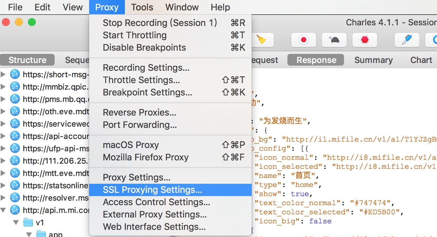Click globe icon beside http://mtt.eve.mdt host
Screen dimensions: 437x237
(15, 173)
